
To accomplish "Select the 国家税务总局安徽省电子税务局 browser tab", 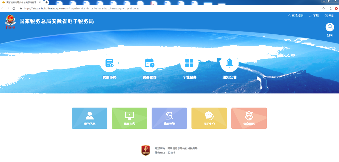I will 21,3.
